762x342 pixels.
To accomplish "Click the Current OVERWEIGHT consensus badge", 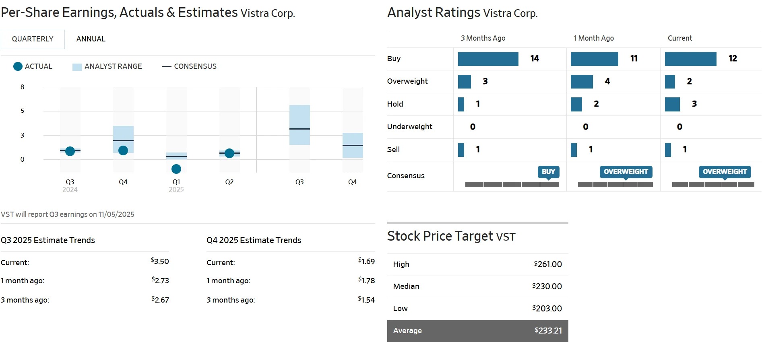I will [725, 172].
